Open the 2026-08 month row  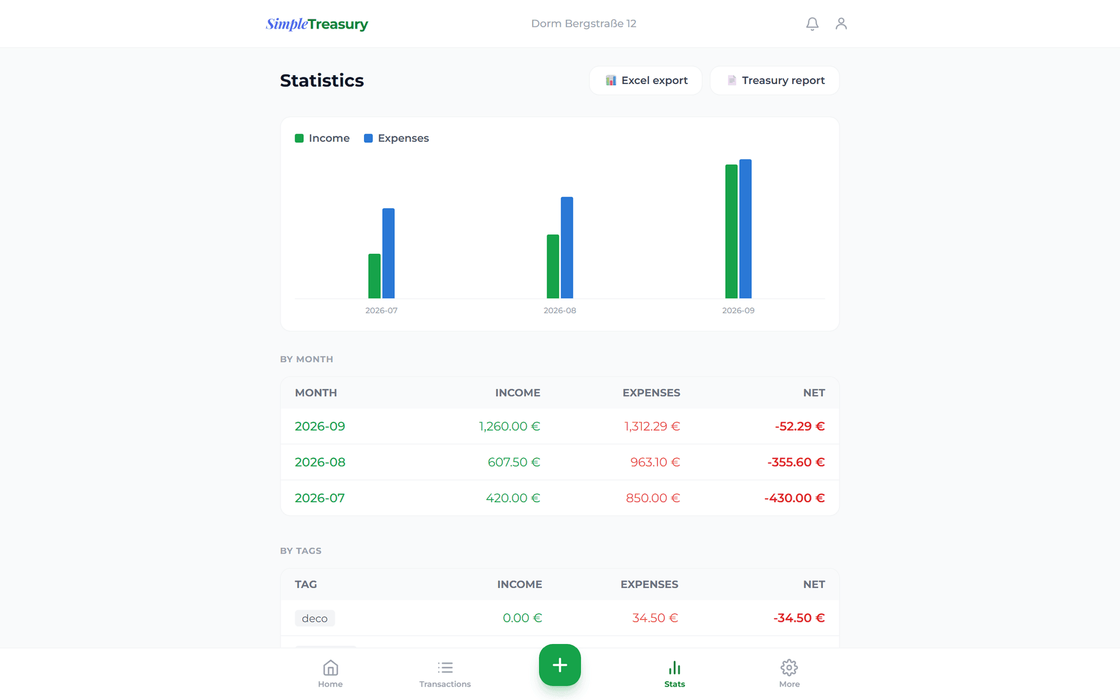tap(560, 462)
